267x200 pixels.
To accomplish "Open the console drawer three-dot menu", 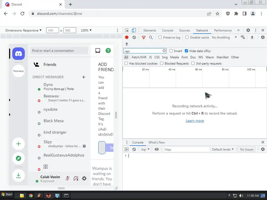I will [127, 142].
